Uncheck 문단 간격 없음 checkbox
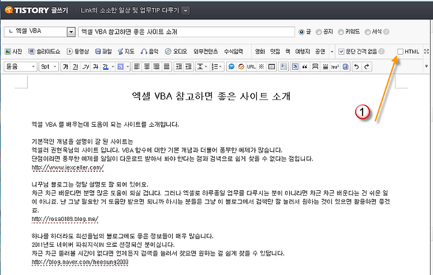The image size is (433, 275). point(342,52)
